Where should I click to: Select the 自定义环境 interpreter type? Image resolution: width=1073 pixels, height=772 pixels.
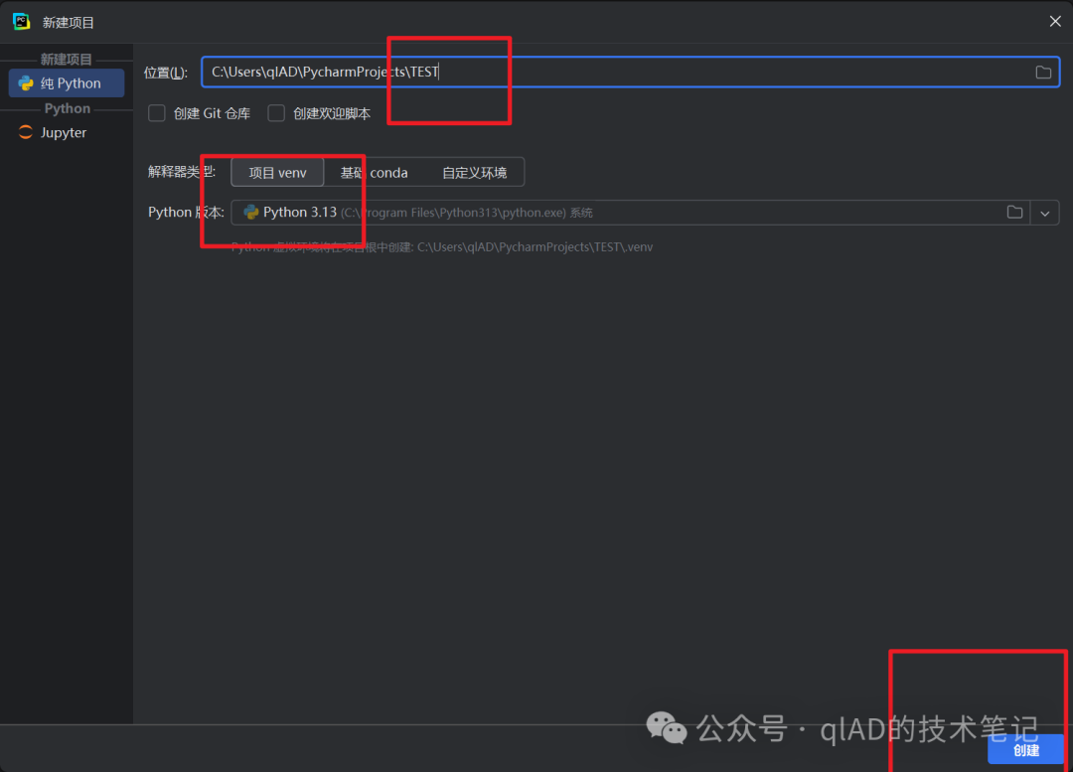474,173
